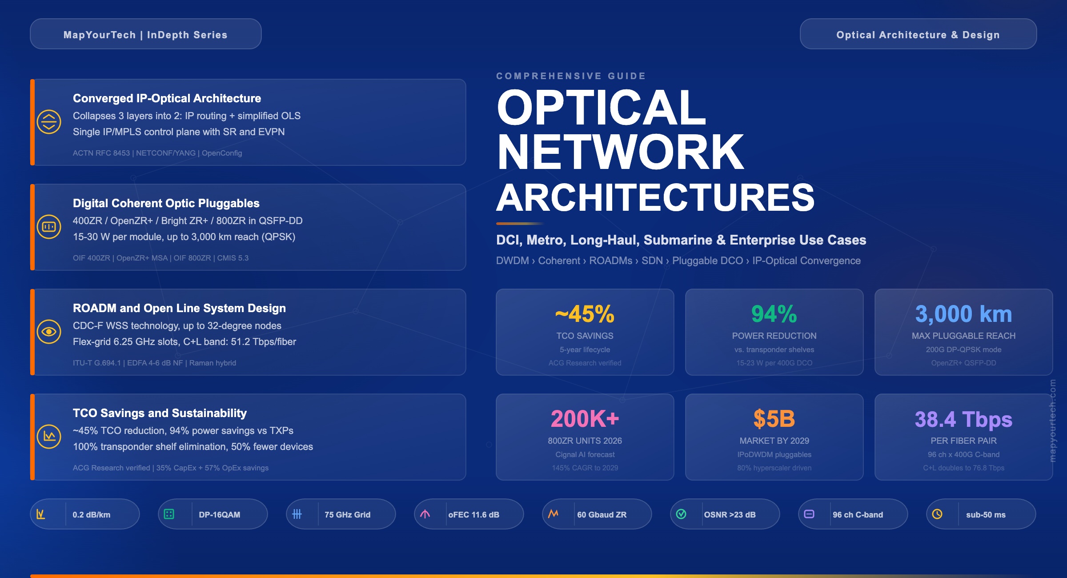Viewport: 1067px width, 578px height.
Task: Select the 60 Gbaud ZR label
Action: coord(602,515)
